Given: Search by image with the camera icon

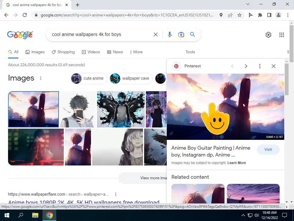Looking at the screenshot, I should (x=181, y=35).
